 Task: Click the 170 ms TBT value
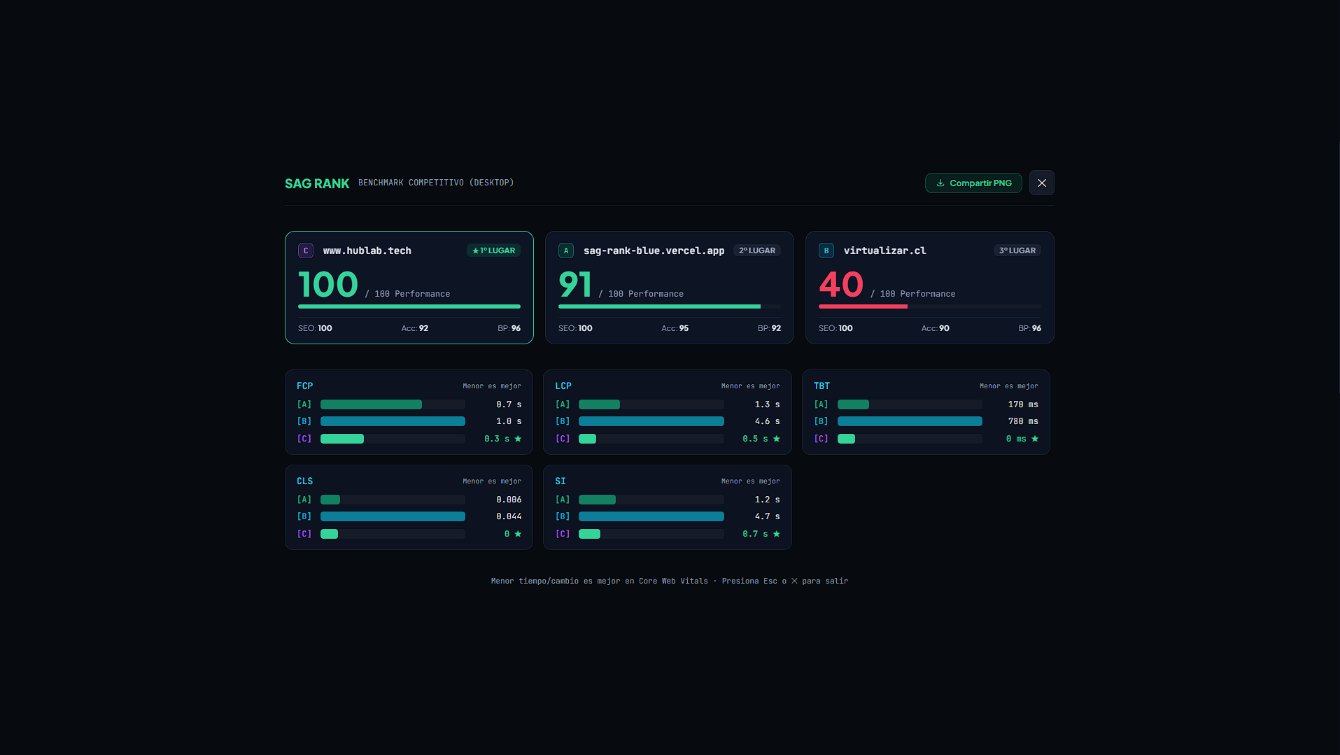(1023, 404)
